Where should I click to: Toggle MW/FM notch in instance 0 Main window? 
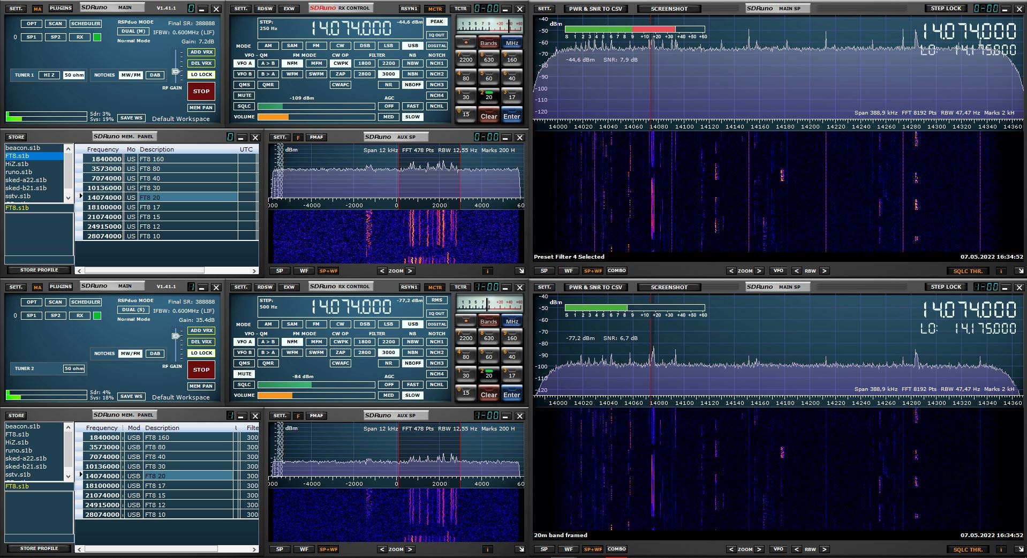click(x=131, y=75)
